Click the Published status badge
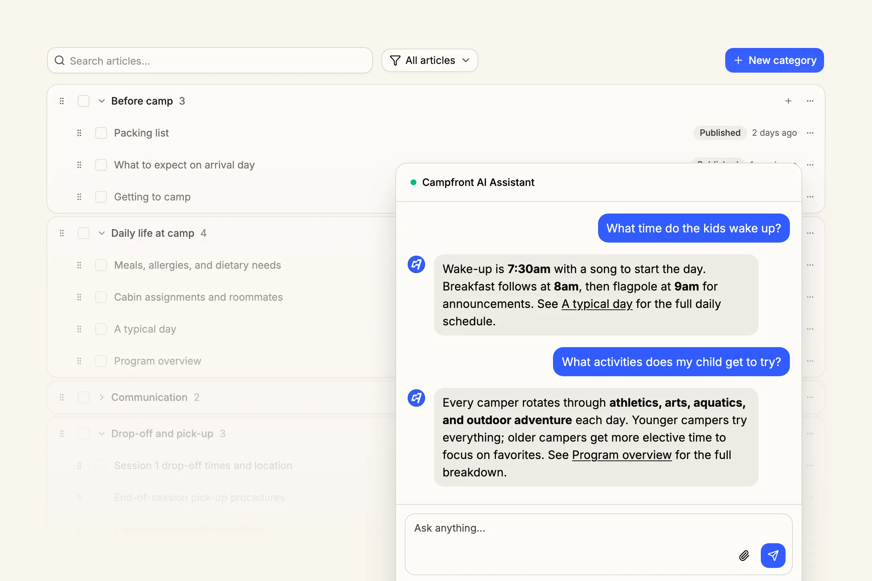The height and width of the screenshot is (581, 872). [720, 133]
